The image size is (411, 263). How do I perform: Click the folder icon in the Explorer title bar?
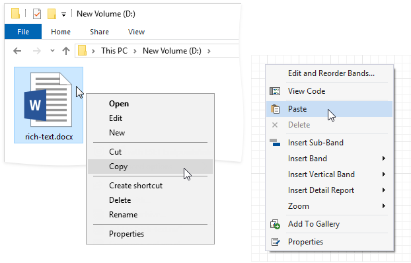click(x=15, y=14)
